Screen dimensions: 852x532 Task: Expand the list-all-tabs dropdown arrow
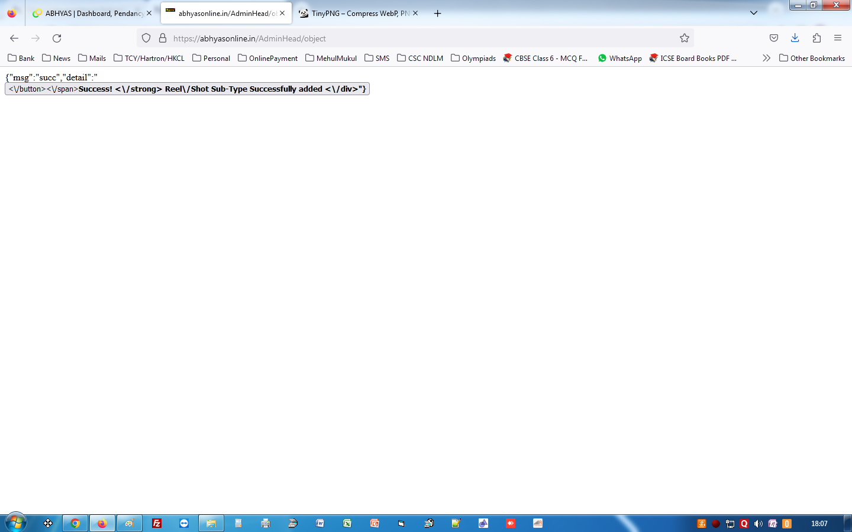coord(753,13)
